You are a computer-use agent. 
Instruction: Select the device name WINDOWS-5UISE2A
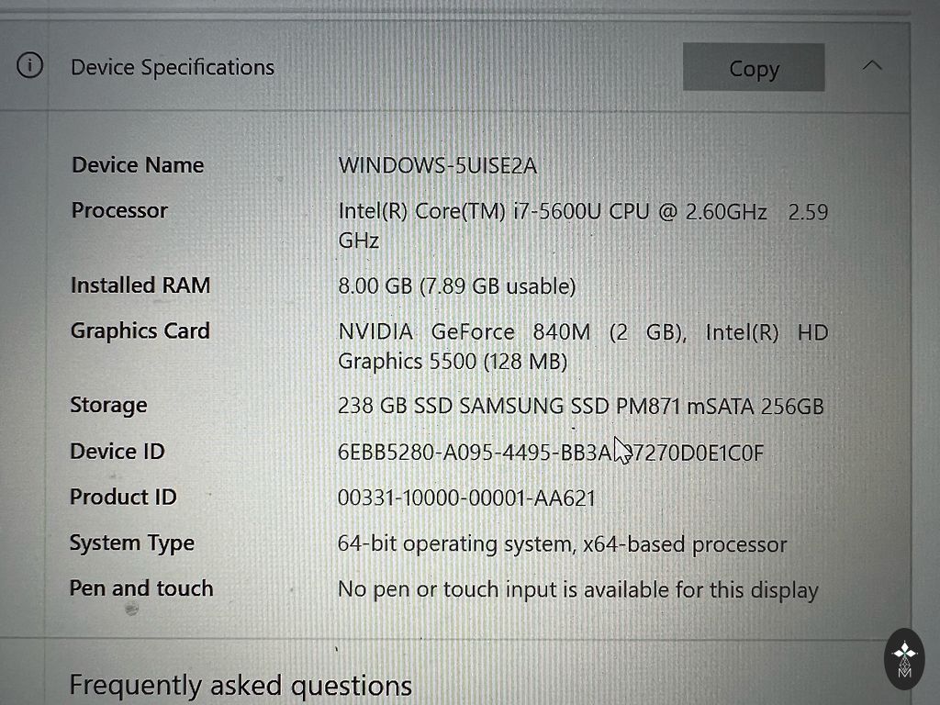coord(437,166)
